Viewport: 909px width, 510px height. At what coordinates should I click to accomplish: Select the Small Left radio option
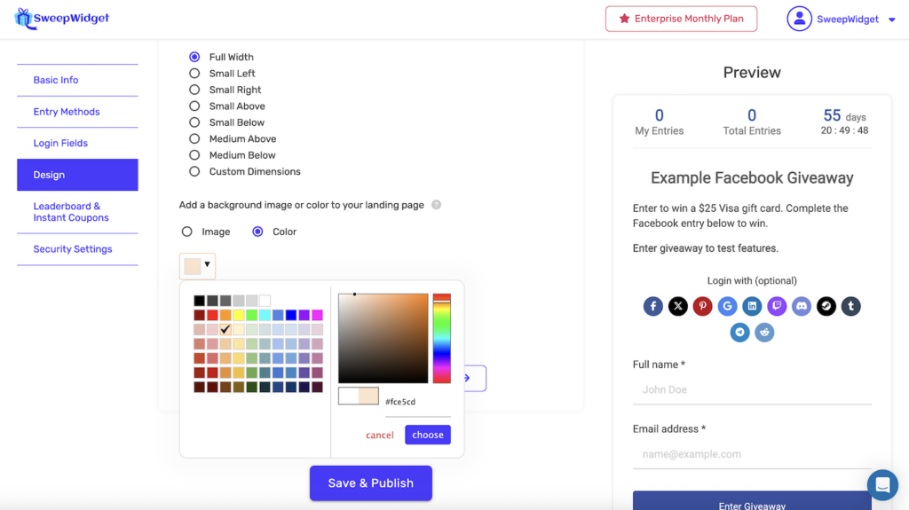[194, 74]
